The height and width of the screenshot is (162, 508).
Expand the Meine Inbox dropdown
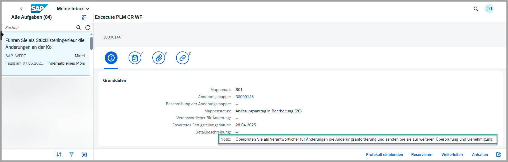click(x=73, y=9)
